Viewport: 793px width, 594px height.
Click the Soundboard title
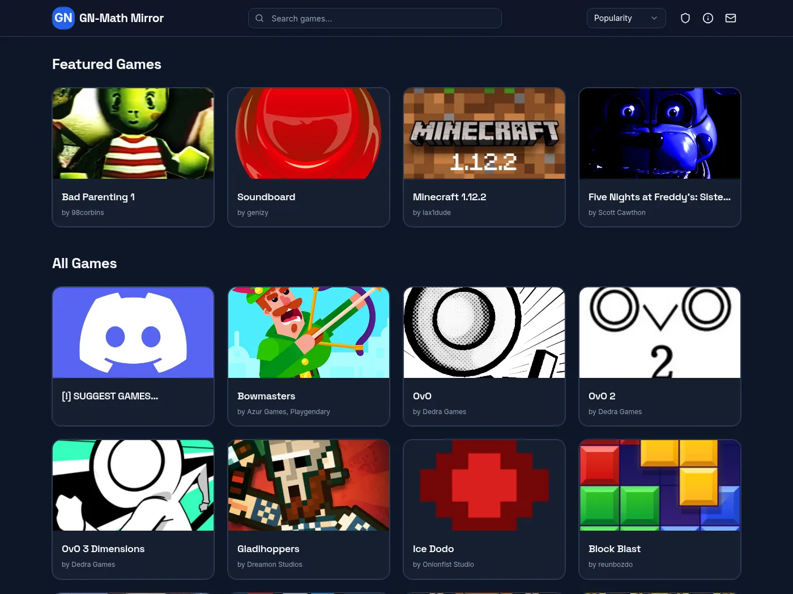tap(266, 197)
